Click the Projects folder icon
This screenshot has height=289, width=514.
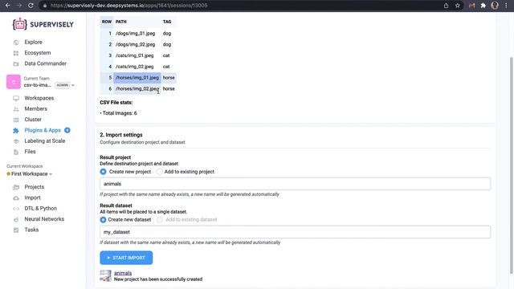[x=16, y=187]
